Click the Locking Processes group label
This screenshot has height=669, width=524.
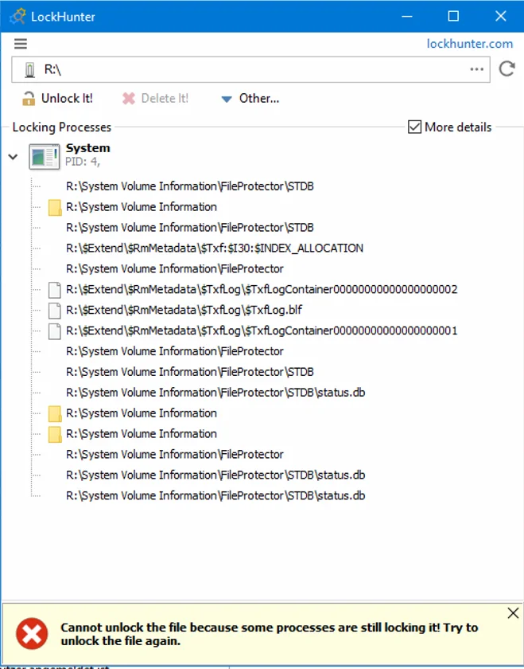coord(62,127)
